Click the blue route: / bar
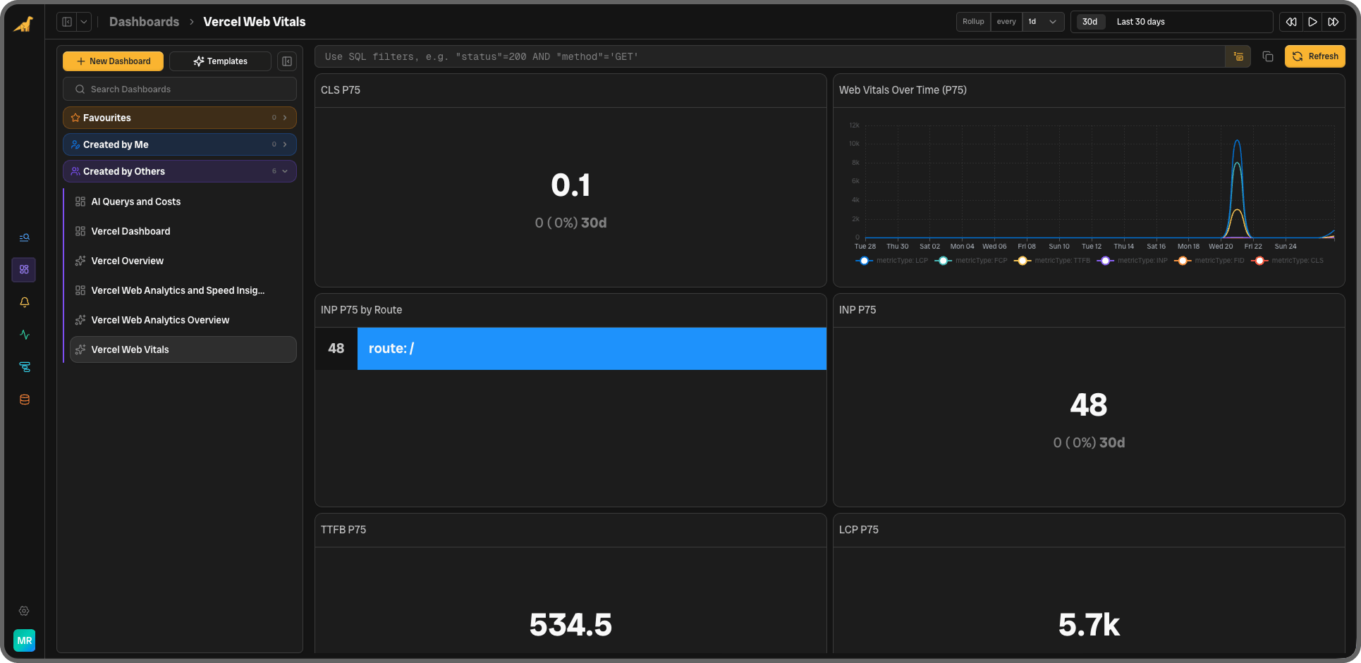The width and height of the screenshot is (1361, 663). click(x=592, y=349)
